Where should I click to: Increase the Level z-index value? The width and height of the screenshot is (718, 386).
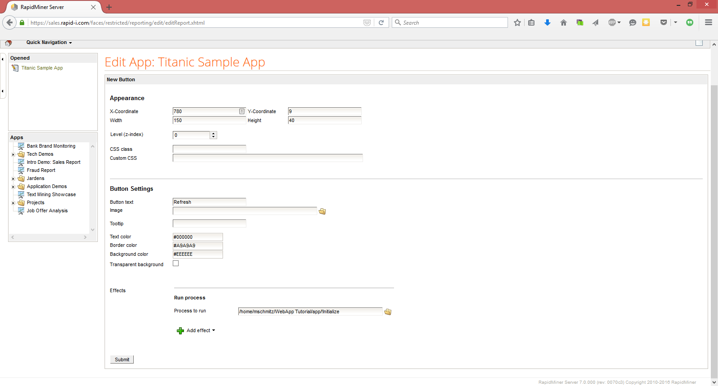pyautogui.click(x=214, y=133)
